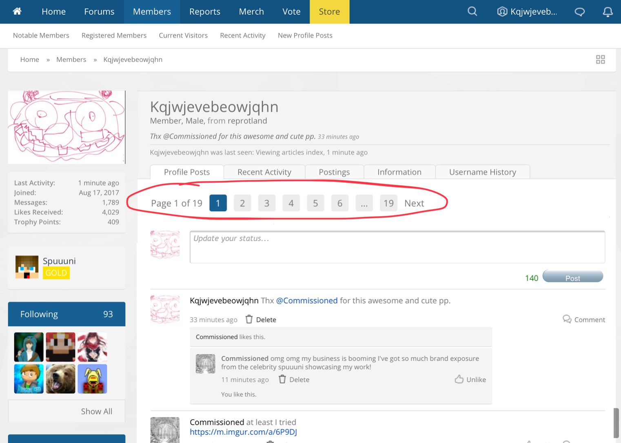Delete the status posted 33 minutes ago
The width and height of the screenshot is (621, 443).
261,319
